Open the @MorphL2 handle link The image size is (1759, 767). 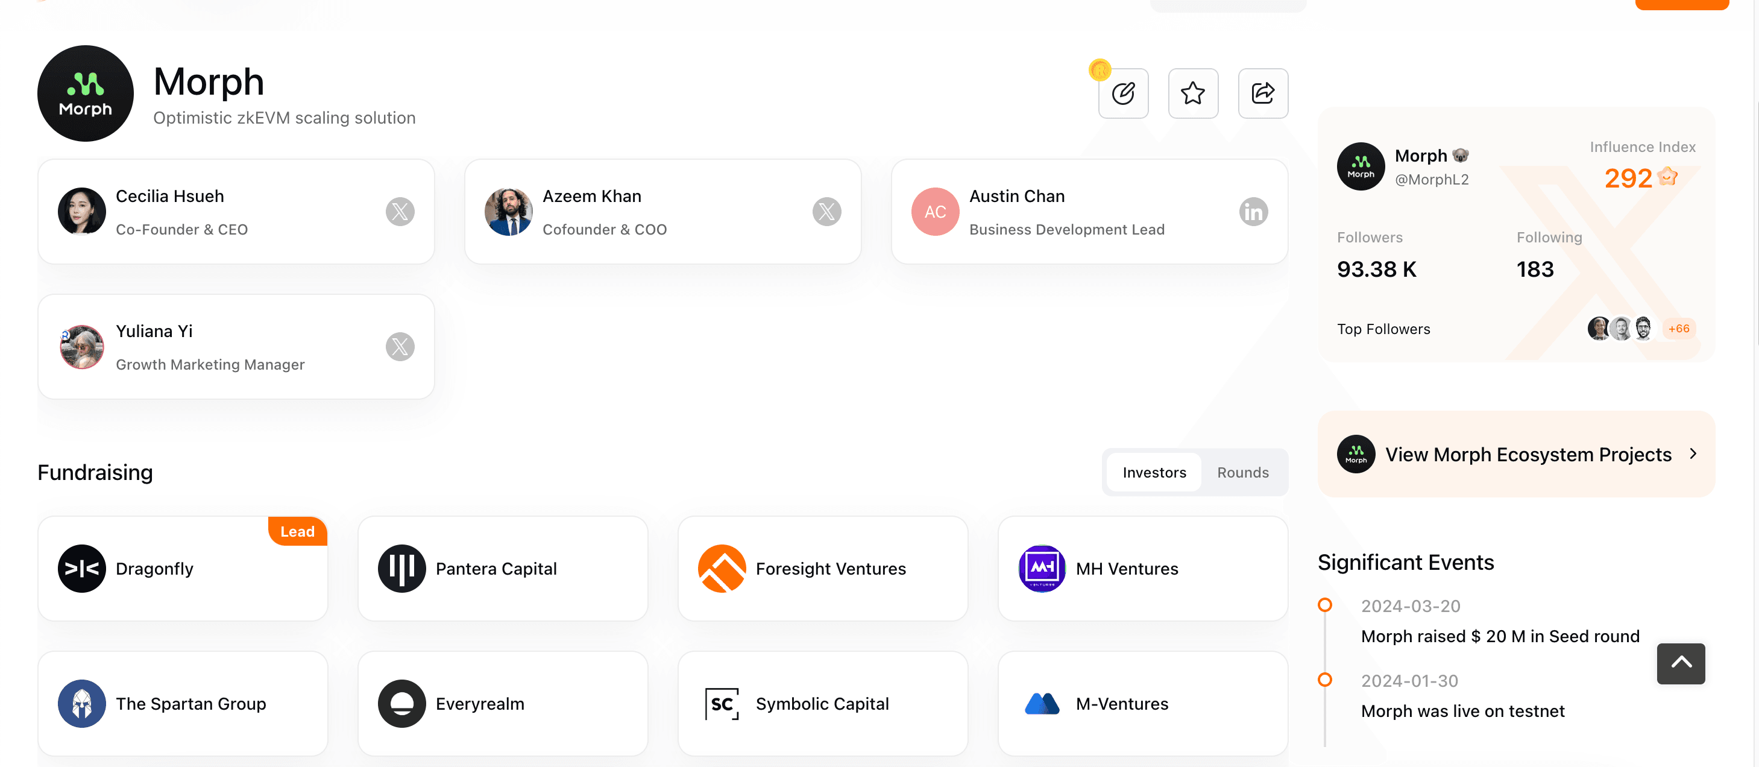[x=1431, y=180]
